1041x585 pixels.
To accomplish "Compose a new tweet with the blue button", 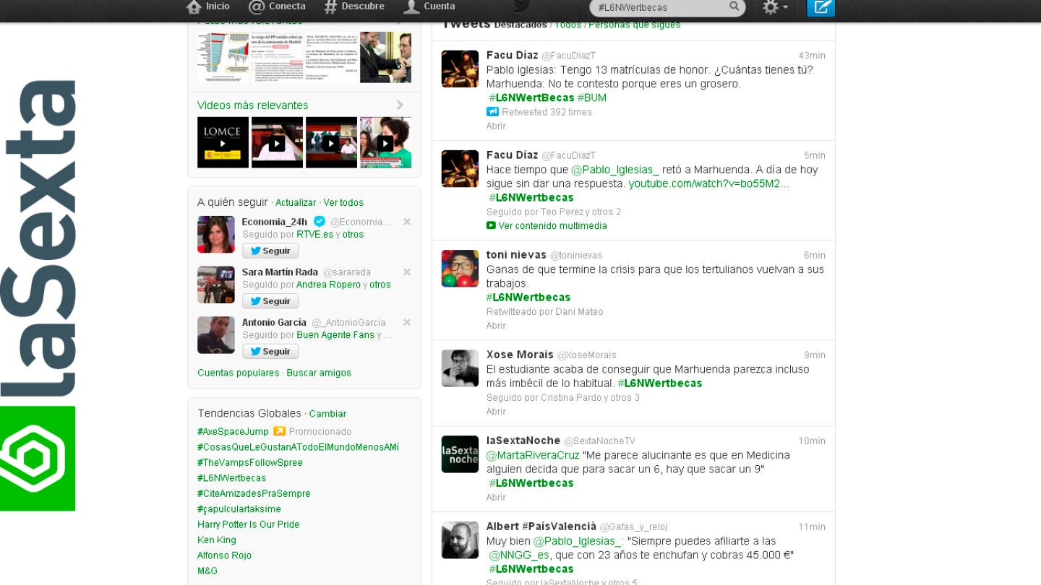I will pyautogui.click(x=821, y=7).
